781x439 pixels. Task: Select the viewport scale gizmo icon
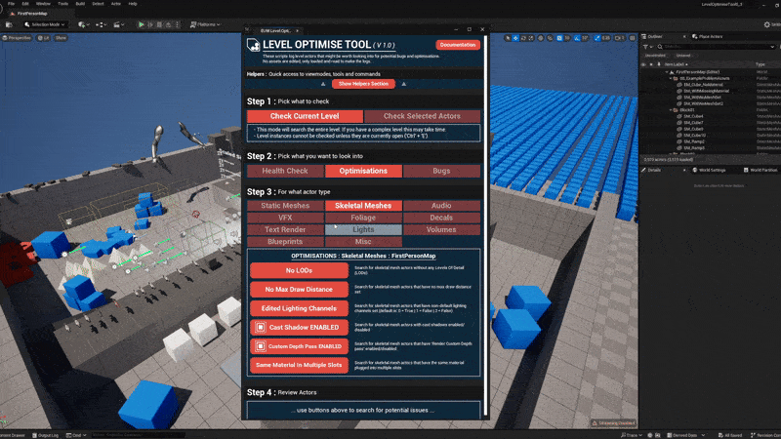point(531,38)
